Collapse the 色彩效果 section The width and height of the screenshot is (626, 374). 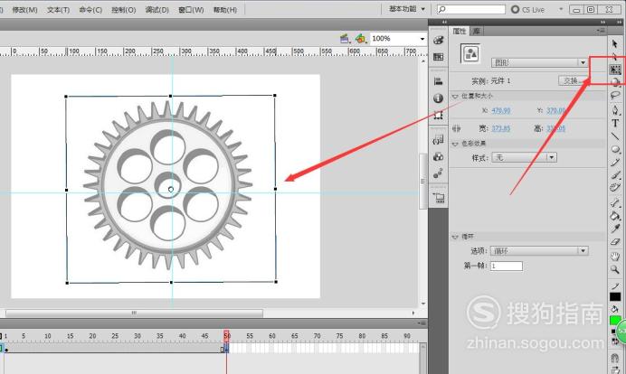click(x=455, y=144)
